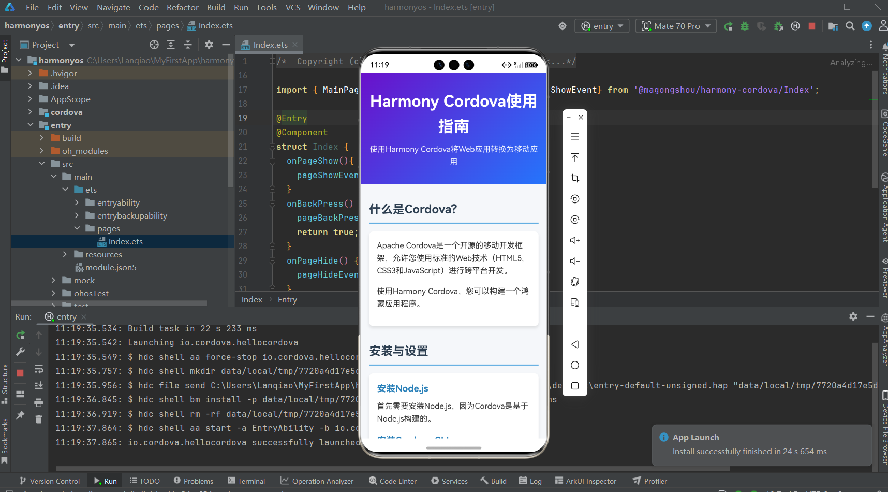
Task: Open the Refactor menu
Action: coord(182,7)
